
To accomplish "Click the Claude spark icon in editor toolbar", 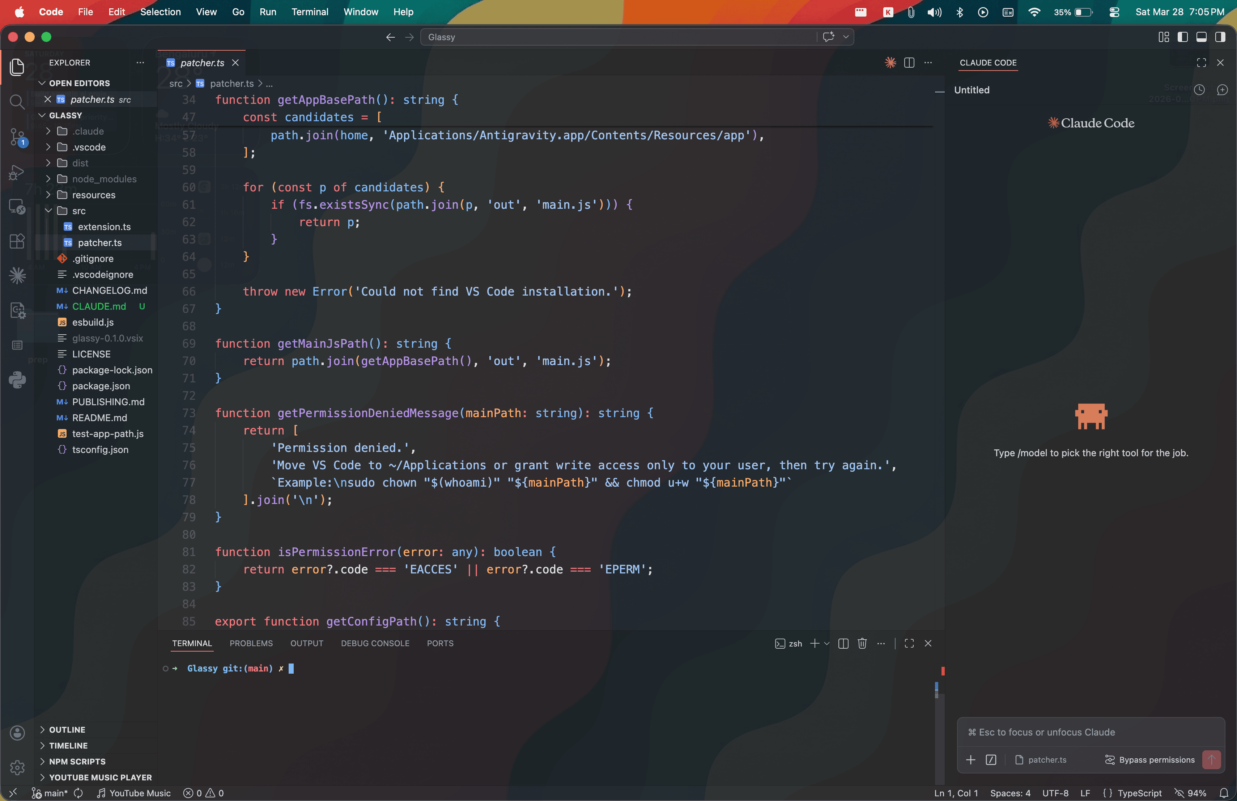I will coord(890,63).
